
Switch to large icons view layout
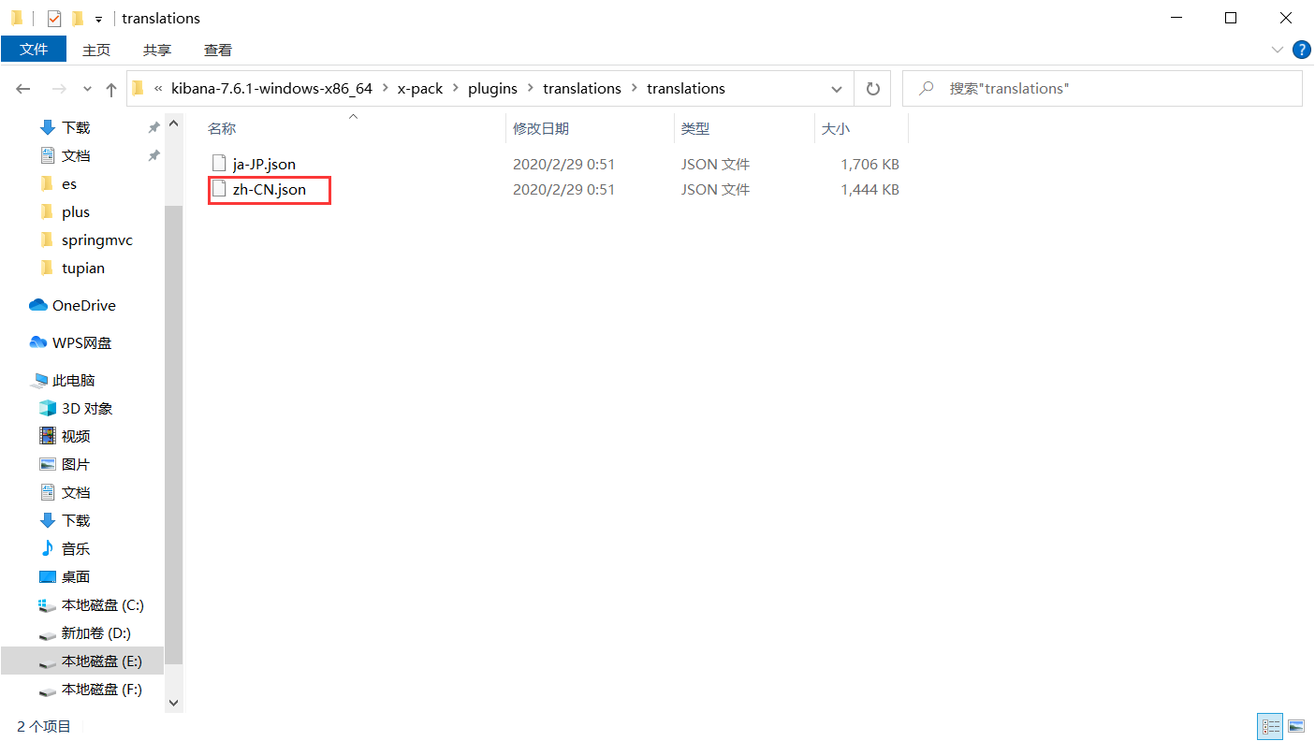coord(1296,726)
